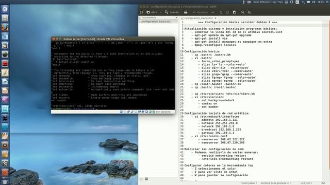
Task: Expand the Abrir recent files dropdown arrow
Action: [x=161, y=12]
